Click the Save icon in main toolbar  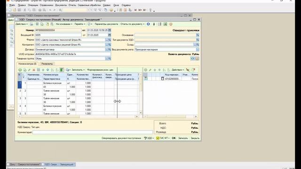pos(19,10)
